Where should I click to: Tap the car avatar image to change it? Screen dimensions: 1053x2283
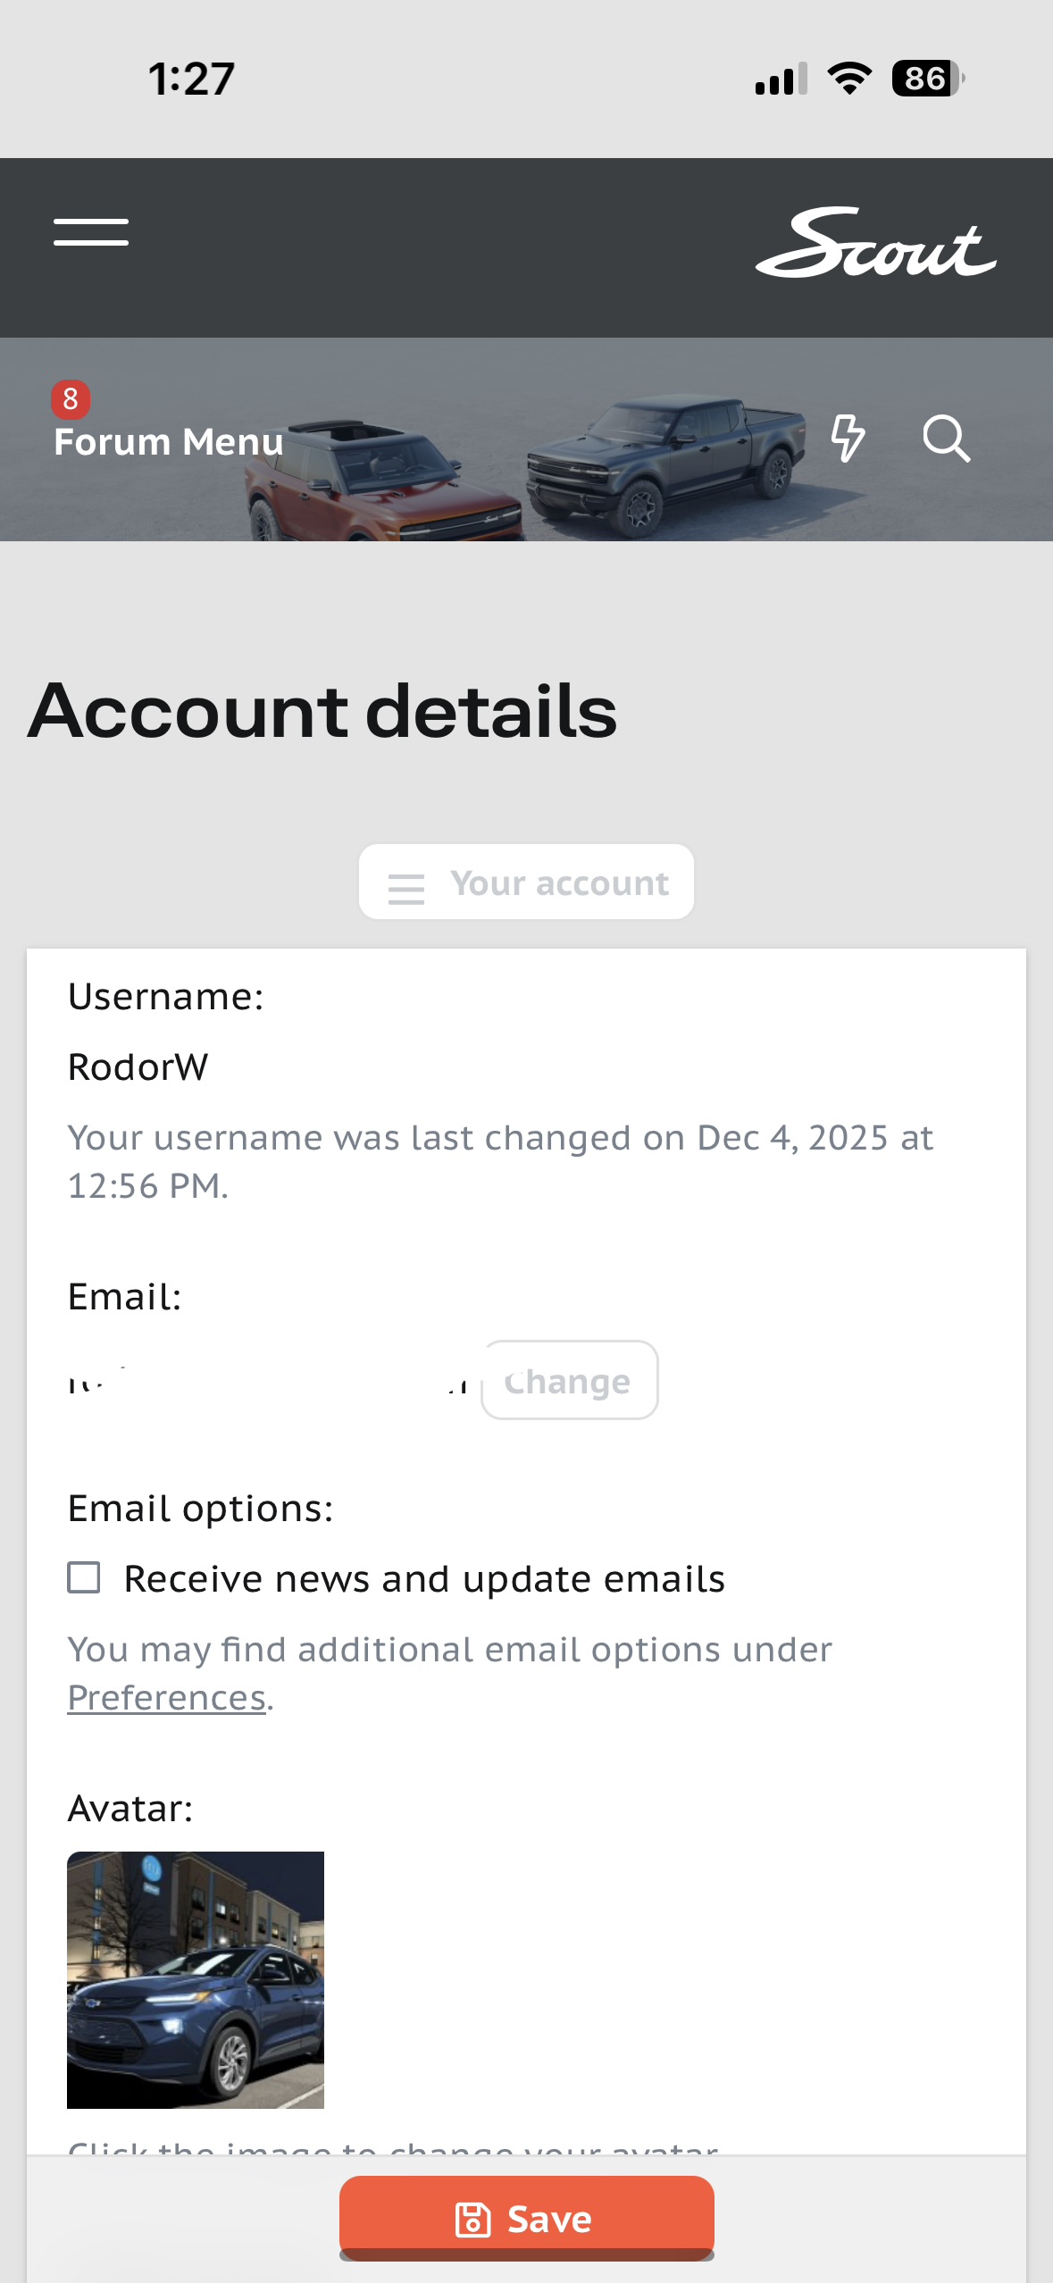196,1979
